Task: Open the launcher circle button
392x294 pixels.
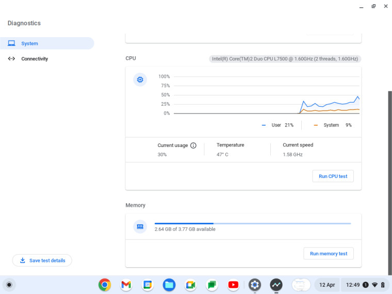Action: pos(9,285)
